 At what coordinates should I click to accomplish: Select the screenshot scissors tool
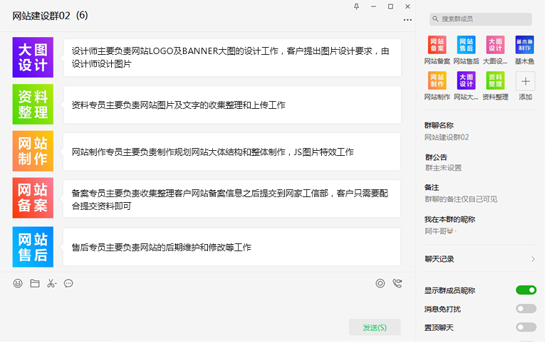pyautogui.click(x=50, y=283)
